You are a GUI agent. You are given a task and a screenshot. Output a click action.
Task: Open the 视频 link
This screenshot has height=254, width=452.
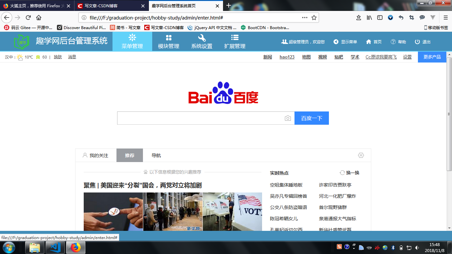pyautogui.click(x=323, y=57)
